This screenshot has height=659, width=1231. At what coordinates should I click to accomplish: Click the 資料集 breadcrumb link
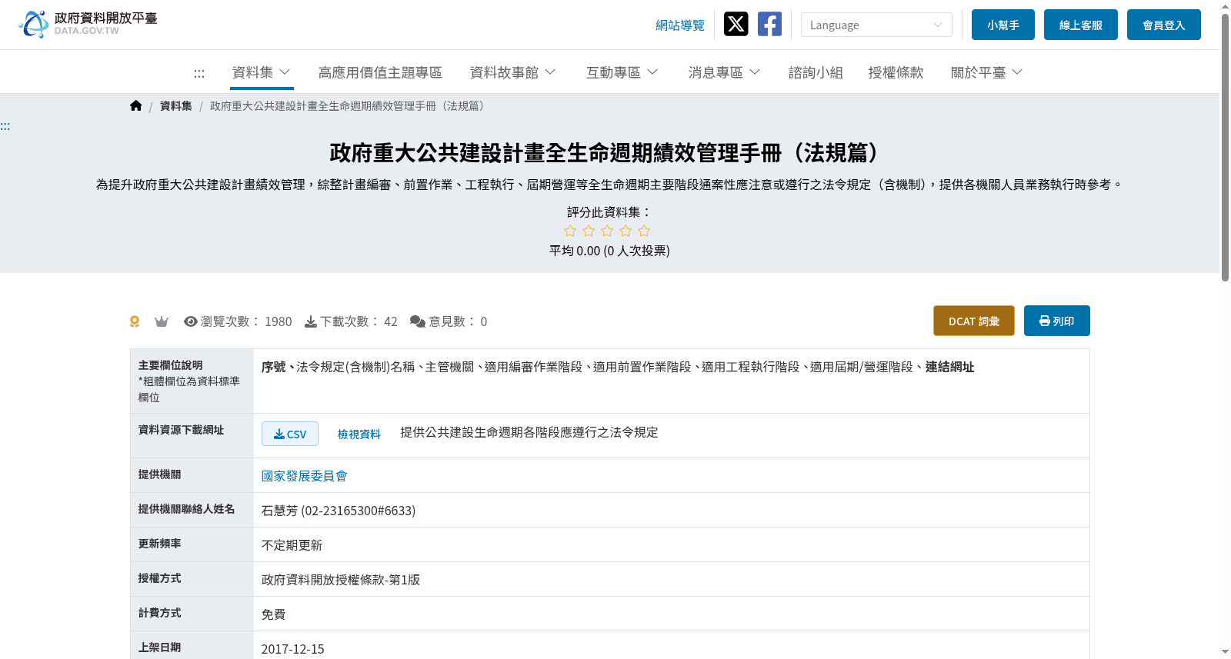(176, 106)
